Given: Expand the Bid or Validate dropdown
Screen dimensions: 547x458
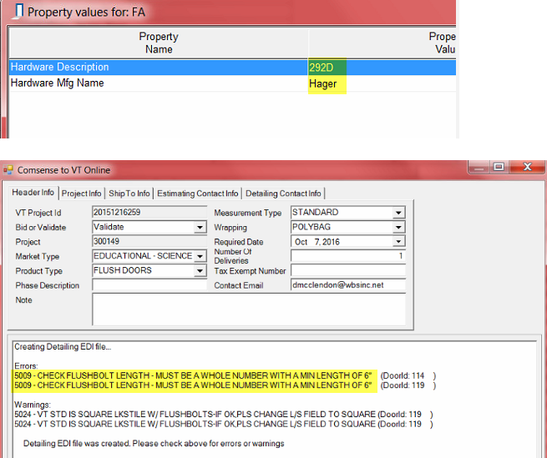Looking at the screenshot, I should pos(200,227).
